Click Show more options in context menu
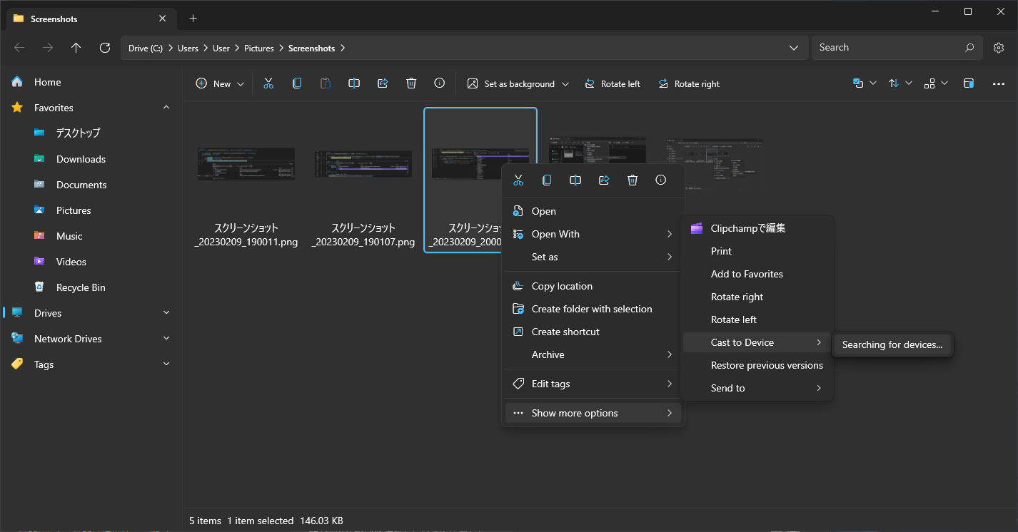This screenshot has height=532, width=1018. [574, 412]
